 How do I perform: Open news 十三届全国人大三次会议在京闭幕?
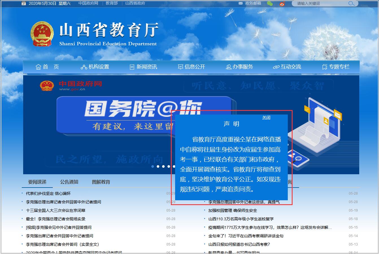pyautogui.click(x=56, y=210)
